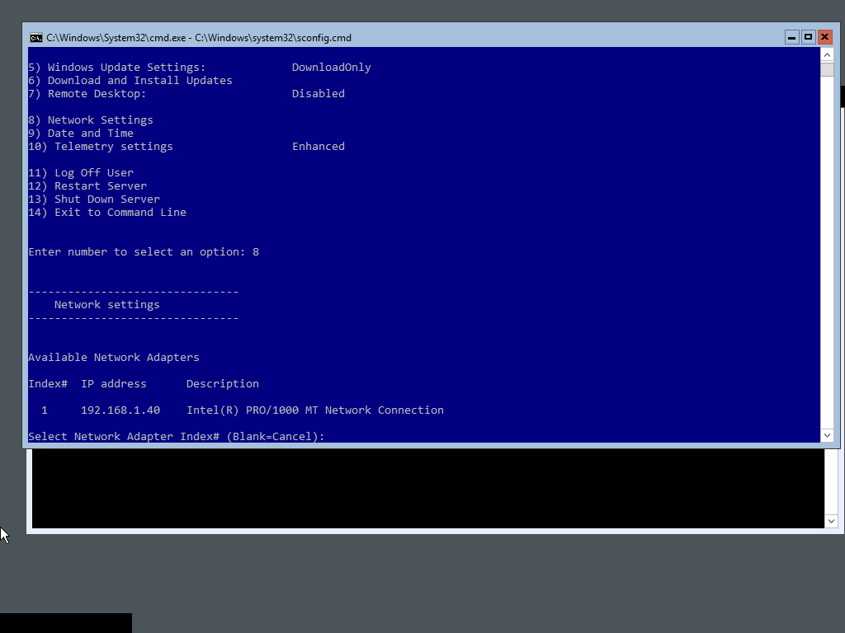Image resolution: width=845 pixels, height=633 pixels.
Task: Click '14) Exit to Command Line' line
Action: [107, 213]
